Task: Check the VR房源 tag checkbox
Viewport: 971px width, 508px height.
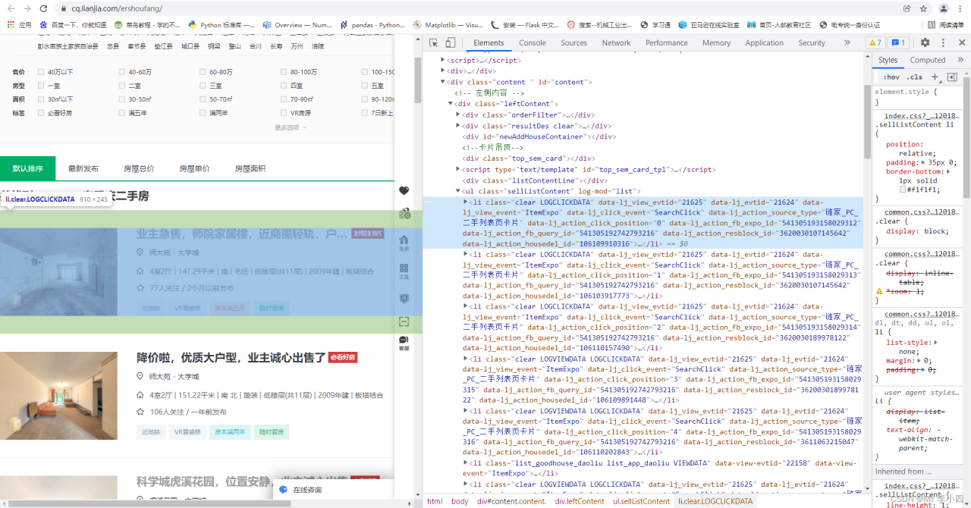Action: tap(284, 113)
